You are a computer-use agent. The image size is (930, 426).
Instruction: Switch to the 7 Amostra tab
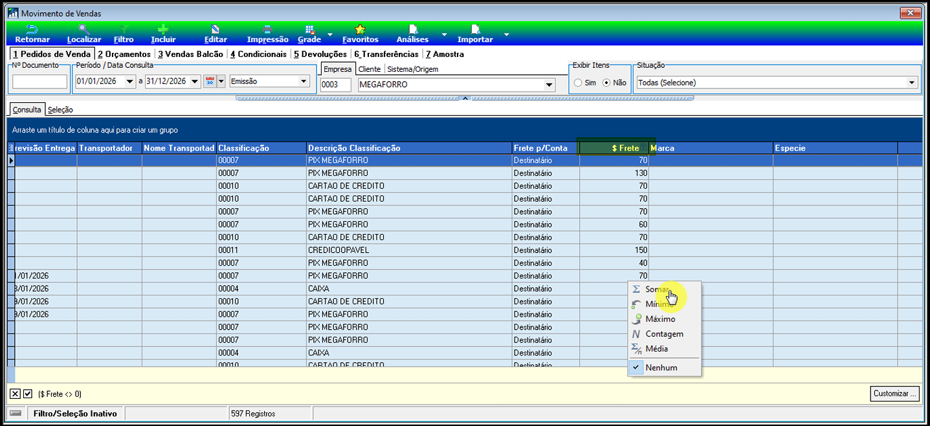coord(444,54)
